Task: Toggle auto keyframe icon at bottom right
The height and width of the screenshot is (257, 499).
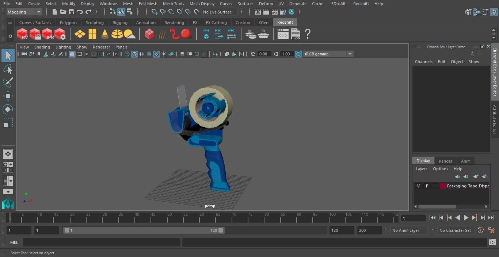Action: point(481,230)
